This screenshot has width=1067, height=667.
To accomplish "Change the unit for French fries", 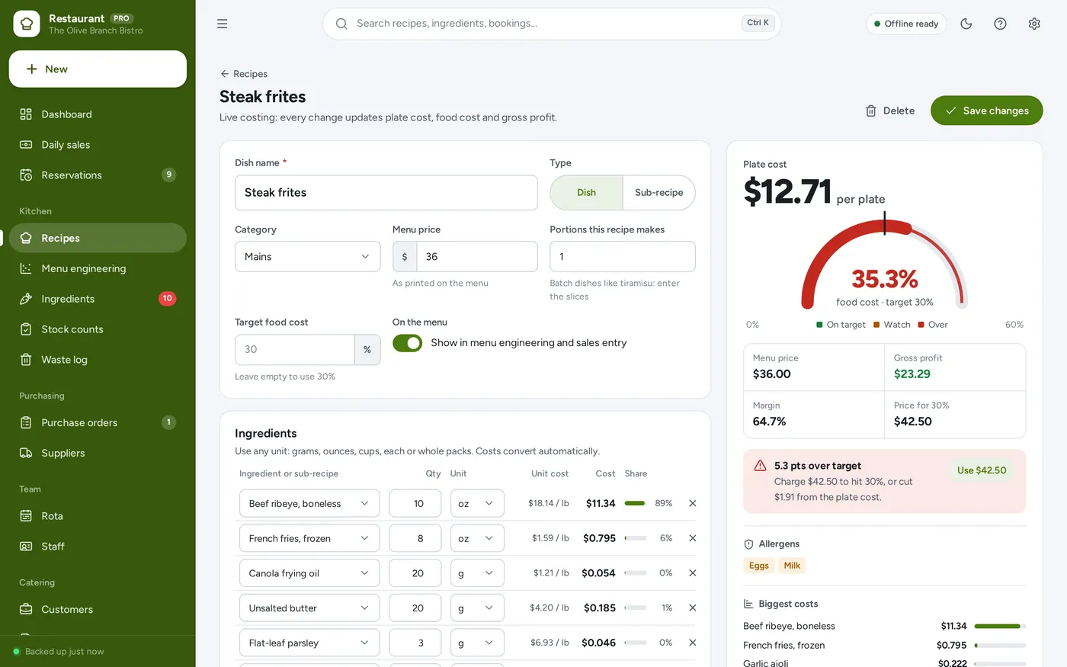I will 477,538.
